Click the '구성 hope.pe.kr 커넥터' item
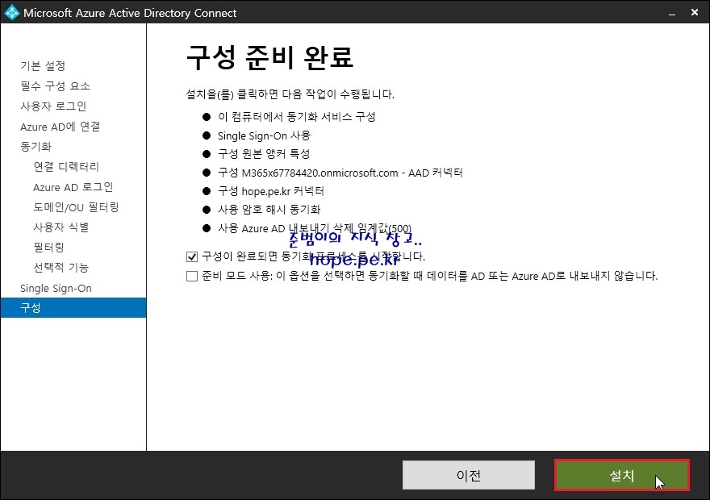 click(271, 191)
